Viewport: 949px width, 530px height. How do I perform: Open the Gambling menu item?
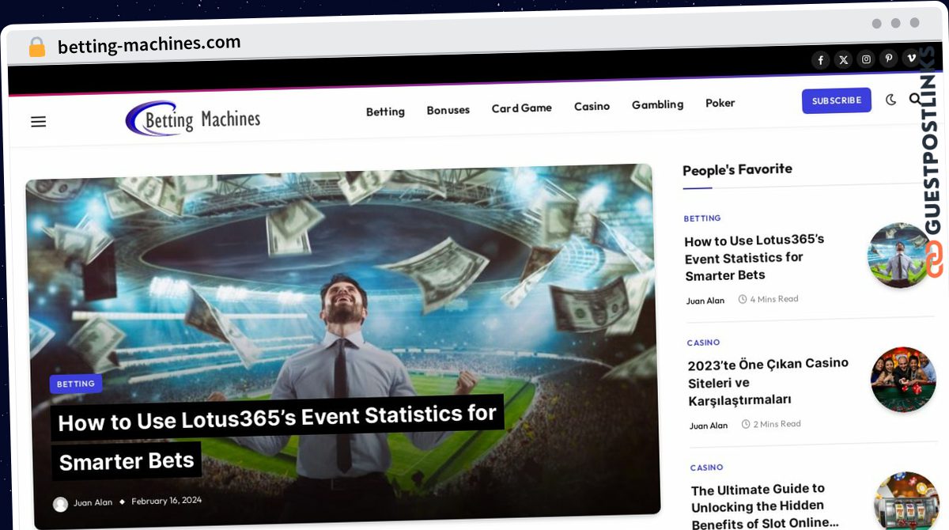[657, 104]
